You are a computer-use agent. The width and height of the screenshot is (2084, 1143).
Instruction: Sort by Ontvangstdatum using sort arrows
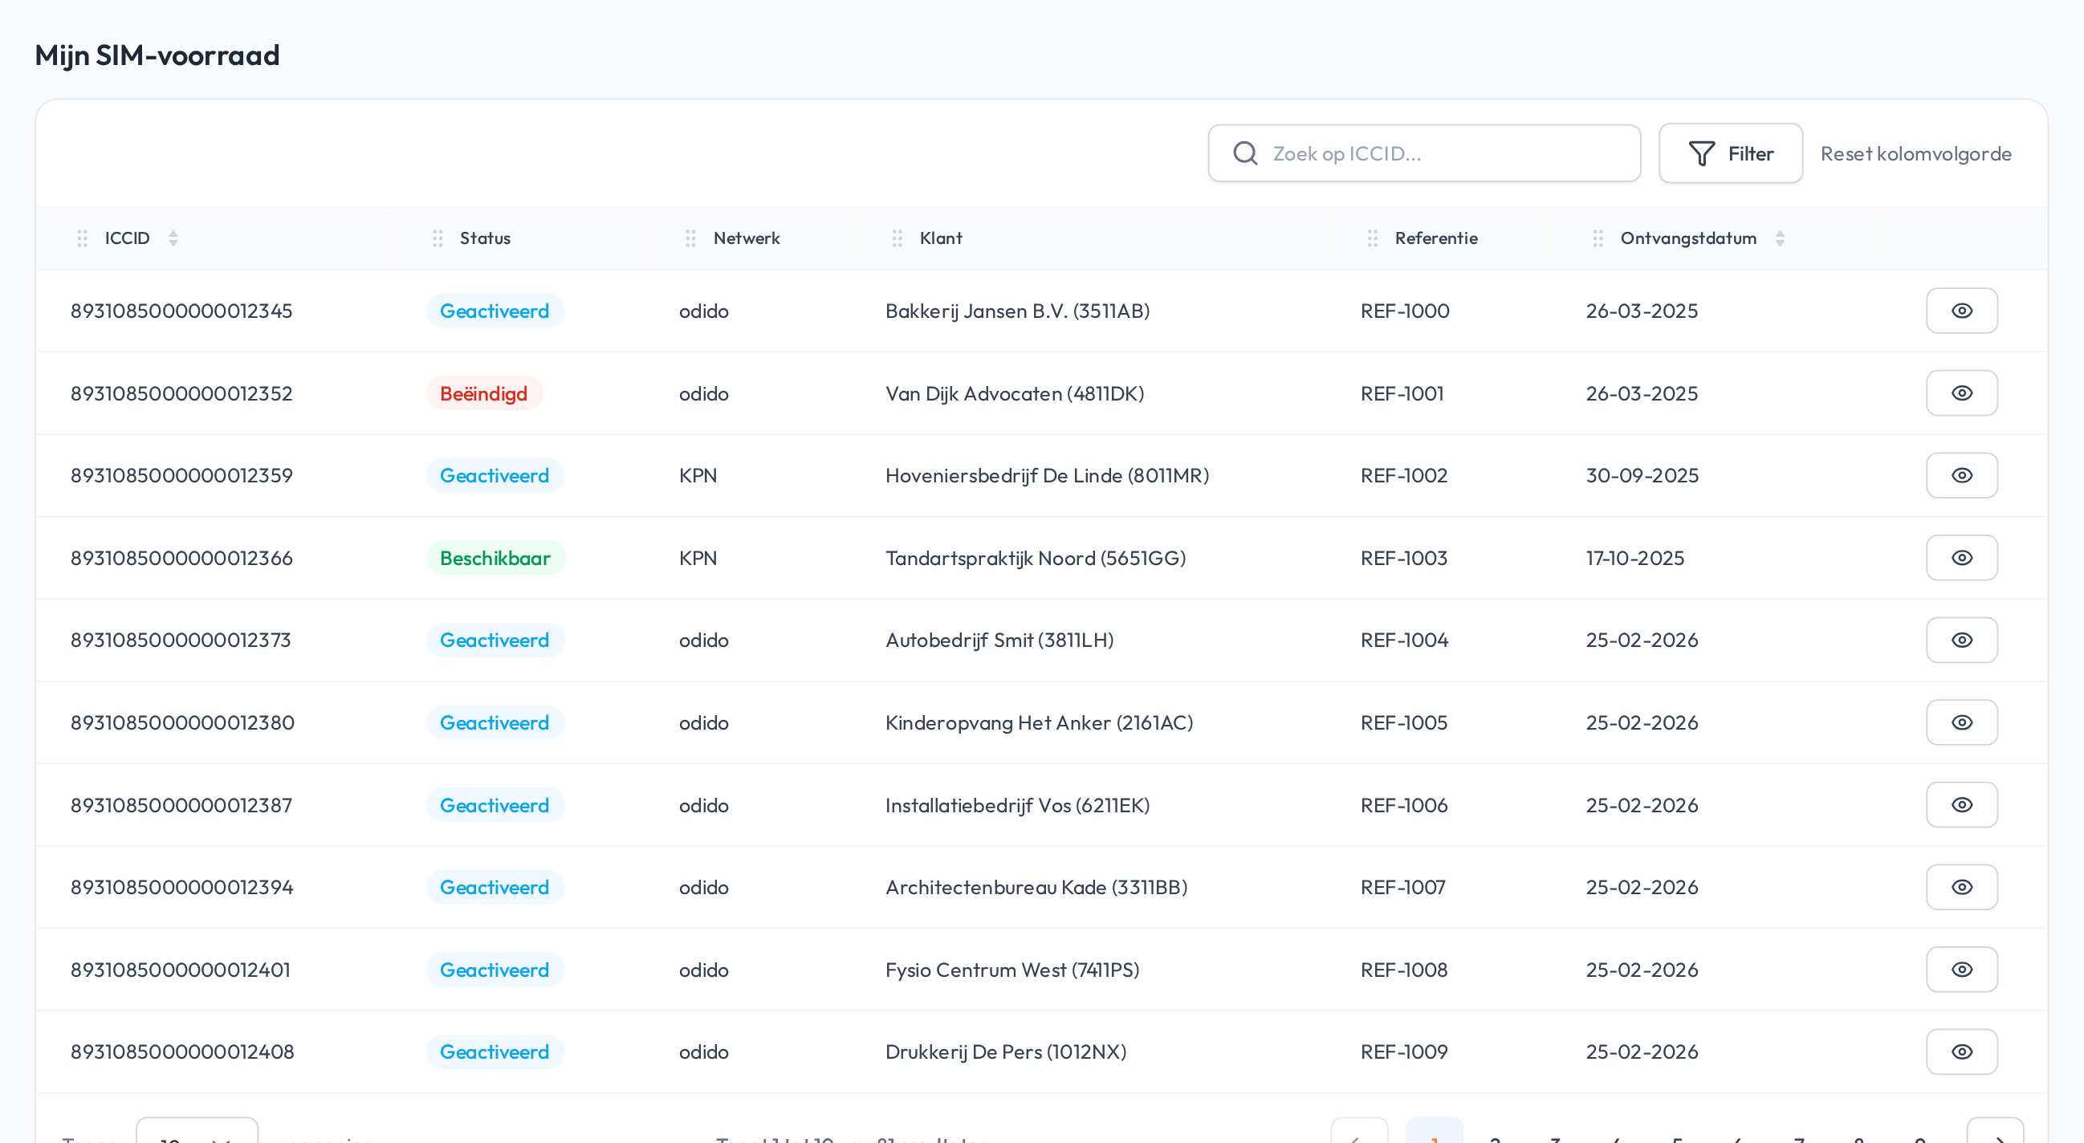point(1780,238)
